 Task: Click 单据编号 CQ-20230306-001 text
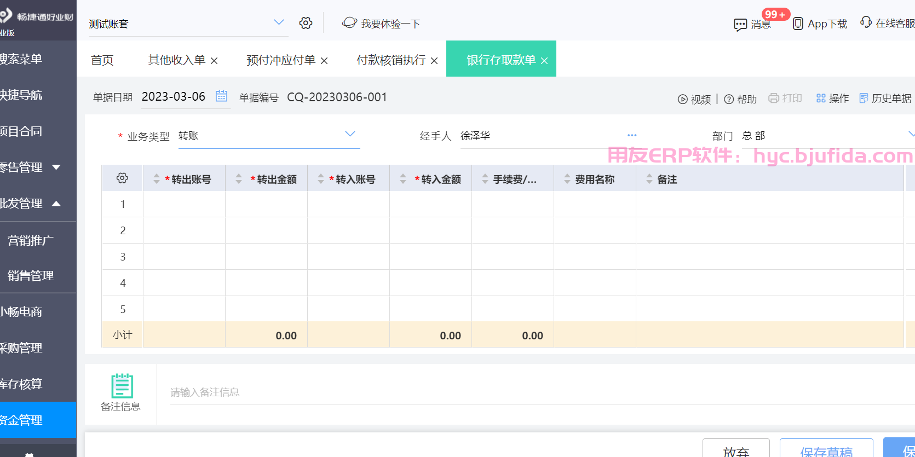click(337, 97)
